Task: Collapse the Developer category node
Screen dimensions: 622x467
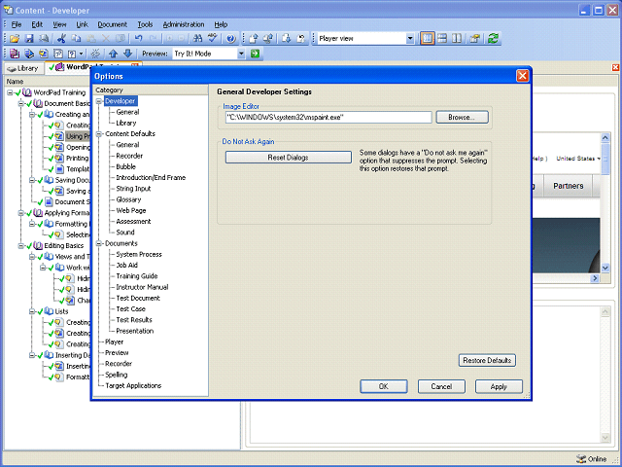Action: click(x=99, y=101)
